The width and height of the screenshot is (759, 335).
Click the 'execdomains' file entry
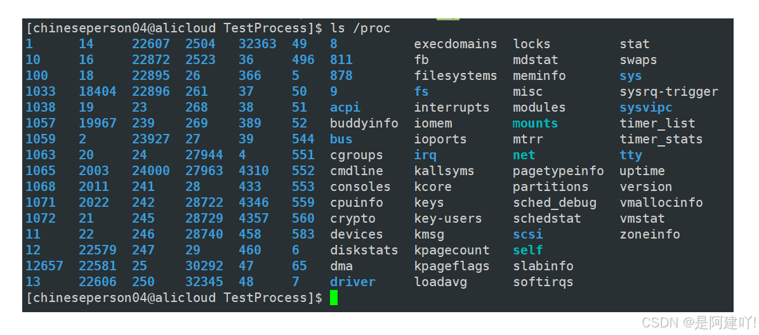tap(456, 44)
